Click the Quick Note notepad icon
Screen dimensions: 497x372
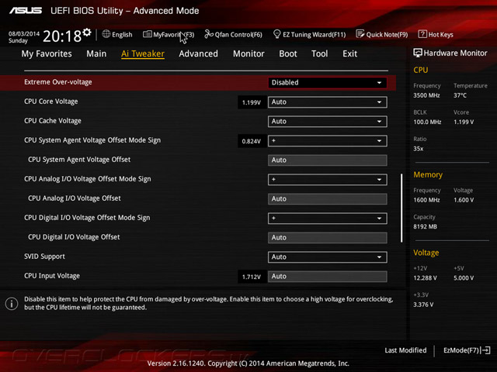[x=360, y=34]
